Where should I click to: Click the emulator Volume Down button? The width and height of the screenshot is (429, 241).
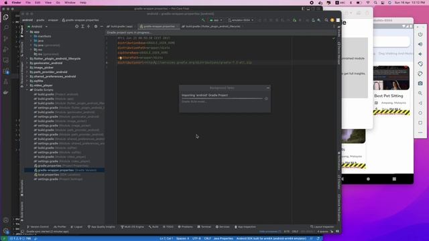point(420,54)
